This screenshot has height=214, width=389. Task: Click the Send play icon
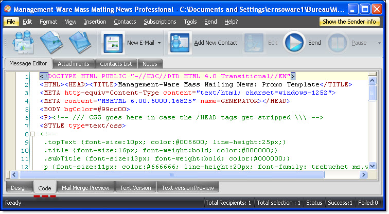[294, 43]
